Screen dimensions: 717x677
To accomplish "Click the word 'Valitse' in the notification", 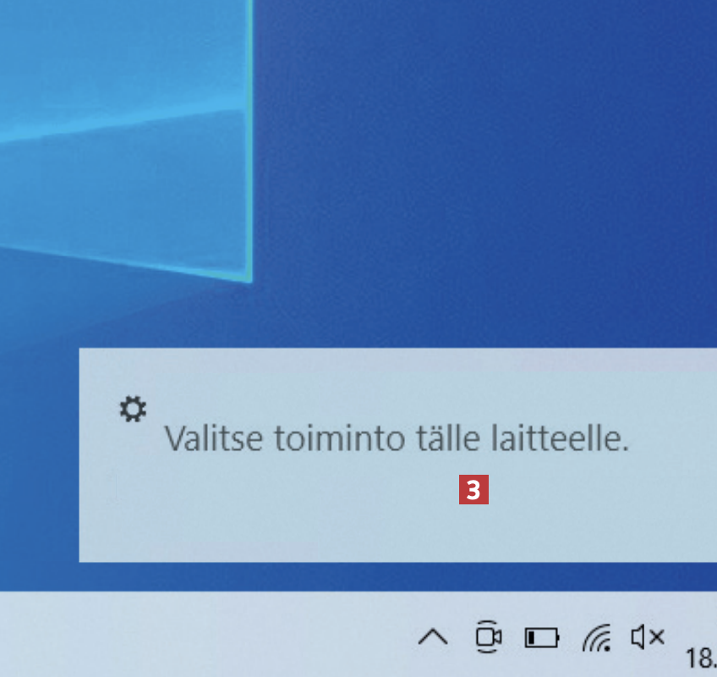I will [x=214, y=438].
